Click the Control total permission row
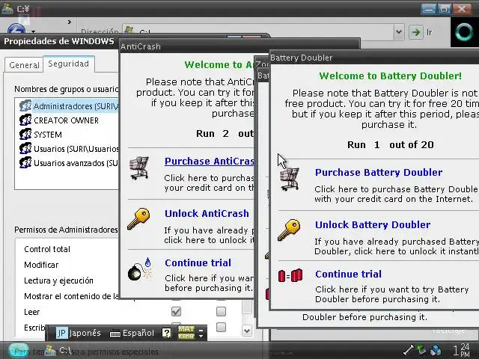479x359 pixels. [x=47, y=249]
